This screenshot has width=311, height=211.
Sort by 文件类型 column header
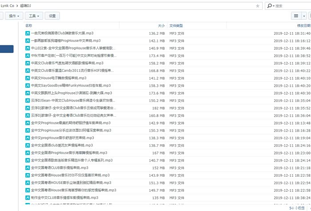point(176,26)
